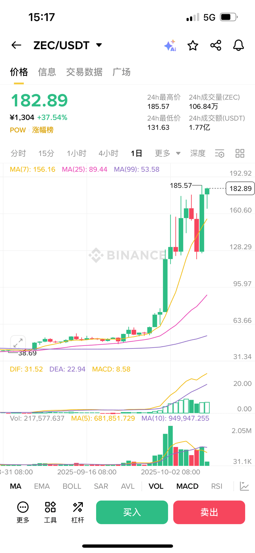Viewport: 255px width, 553px height.
Task: Select the 4小时 timeframe
Action: [108, 153]
